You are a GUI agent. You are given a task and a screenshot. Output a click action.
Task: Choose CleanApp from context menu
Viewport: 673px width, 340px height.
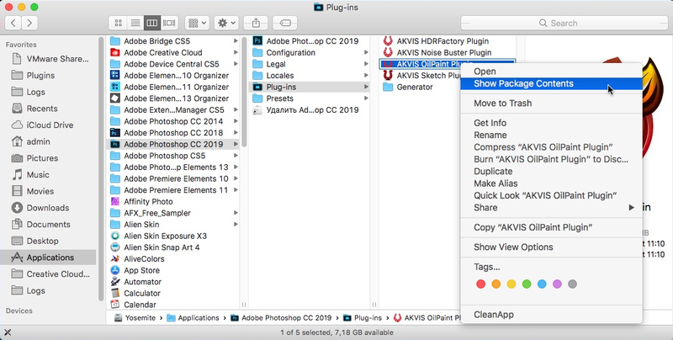pos(551,315)
